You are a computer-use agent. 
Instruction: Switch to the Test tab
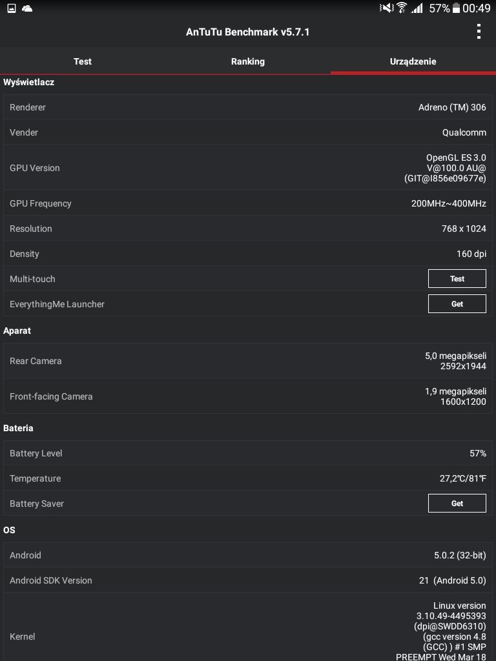click(83, 61)
